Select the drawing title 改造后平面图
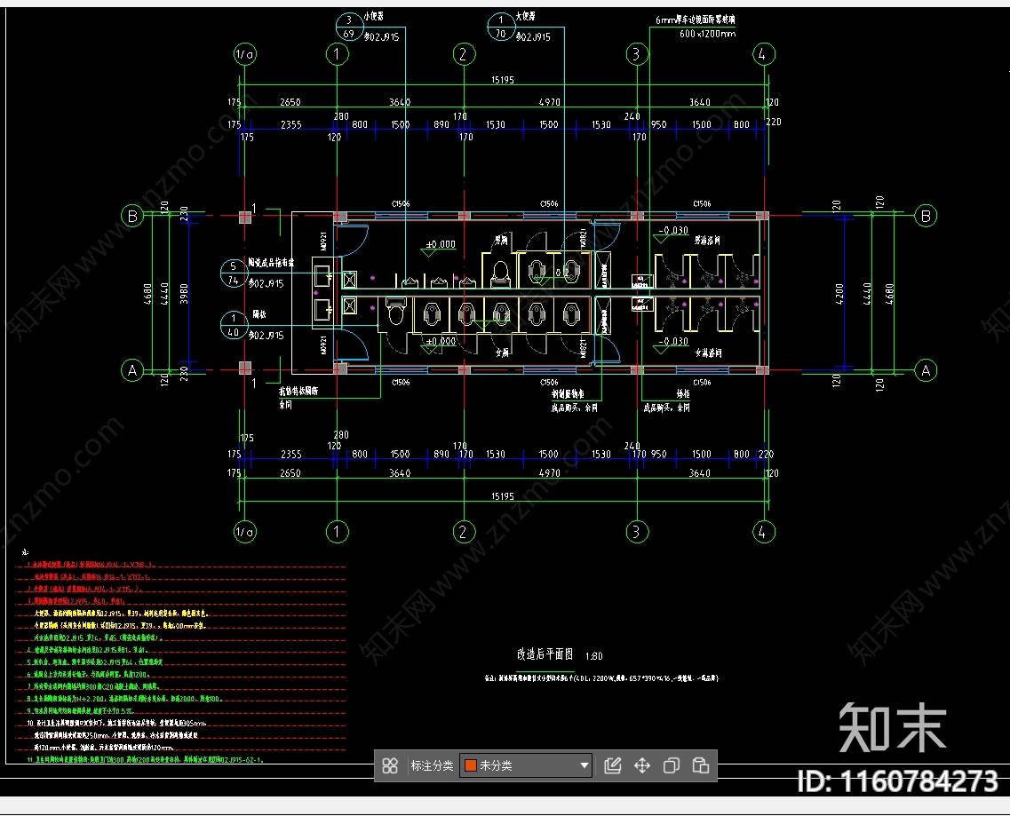1010x816 pixels. (545, 654)
